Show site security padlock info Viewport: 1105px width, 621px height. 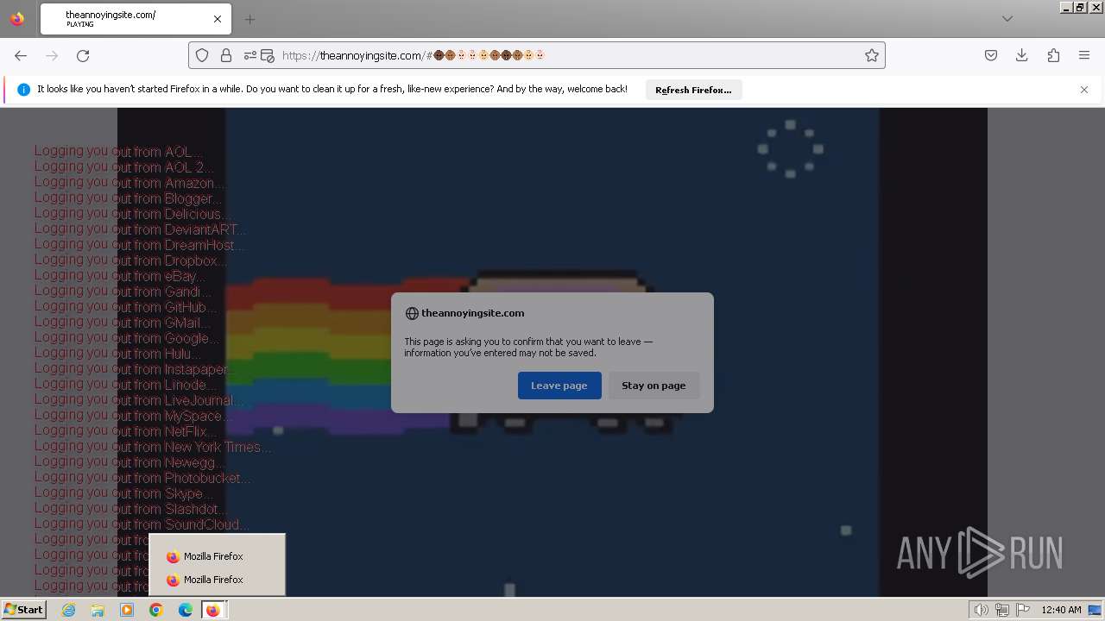226,55
